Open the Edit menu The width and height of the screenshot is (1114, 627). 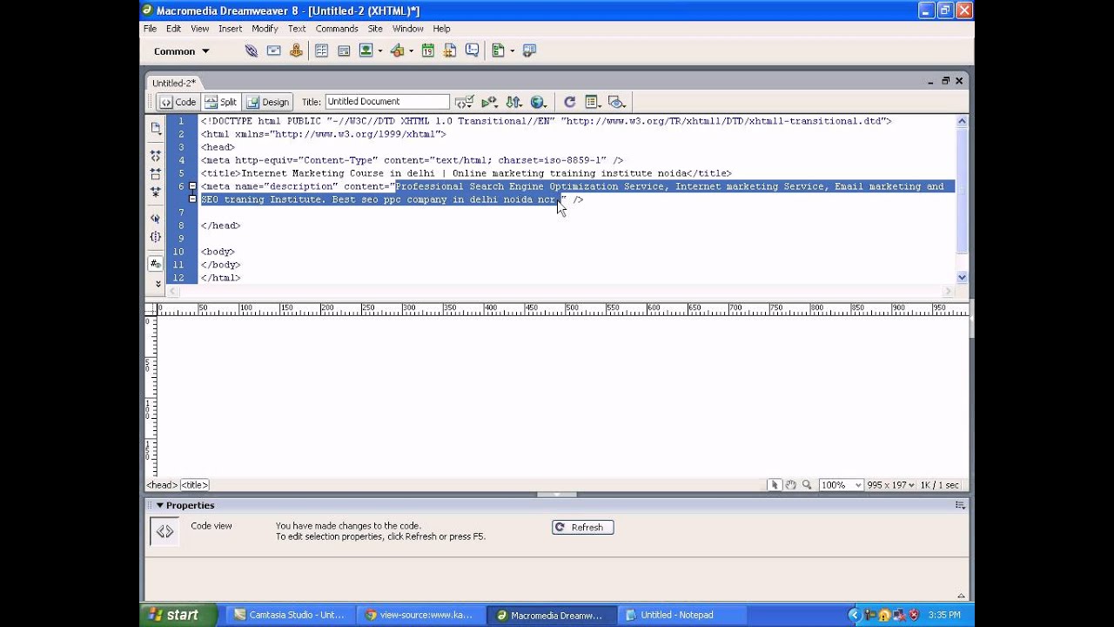[174, 29]
